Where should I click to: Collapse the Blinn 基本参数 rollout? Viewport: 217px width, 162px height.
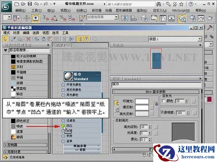tap(156, 92)
